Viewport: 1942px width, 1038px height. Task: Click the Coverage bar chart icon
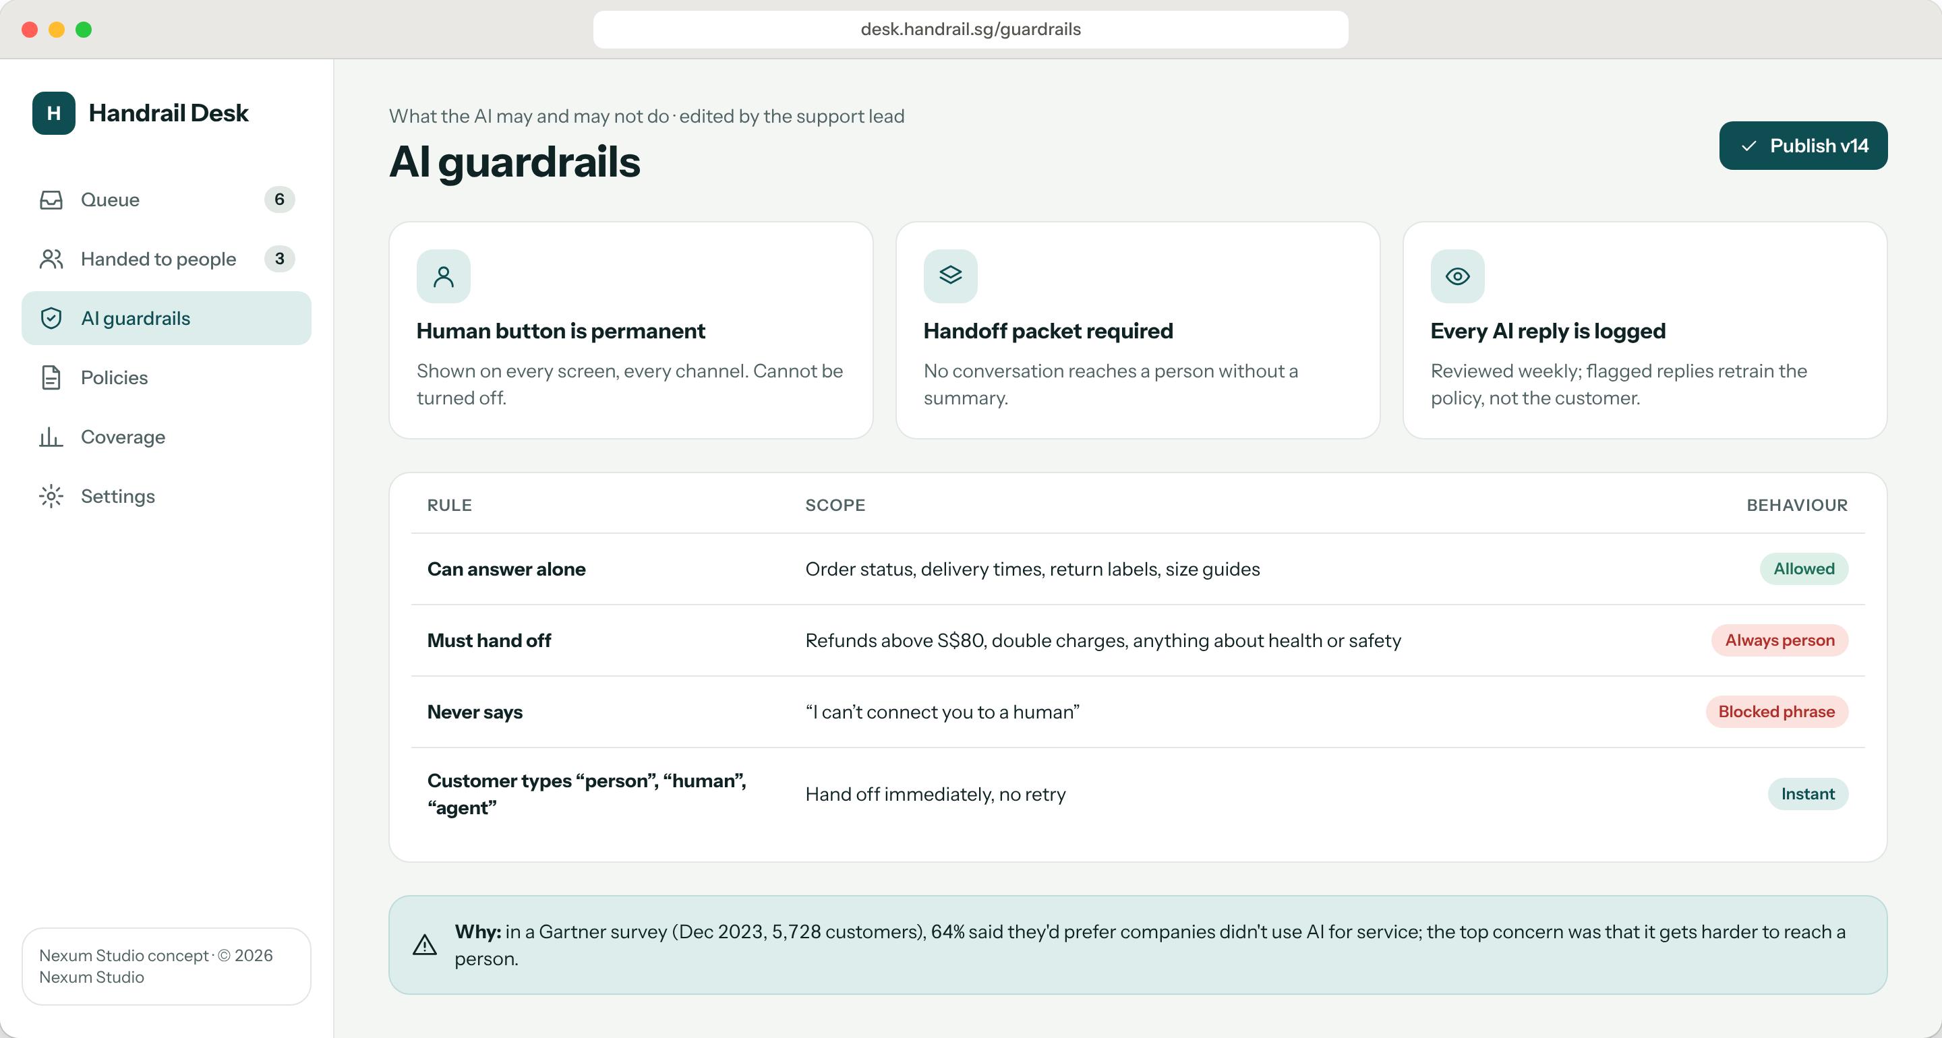point(51,437)
